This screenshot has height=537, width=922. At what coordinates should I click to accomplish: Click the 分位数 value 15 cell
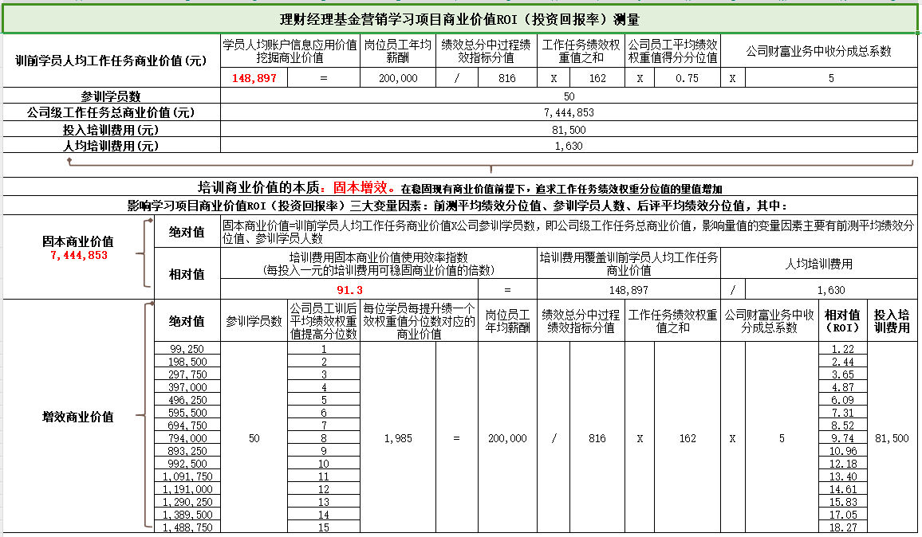click(x=325, y=527)
